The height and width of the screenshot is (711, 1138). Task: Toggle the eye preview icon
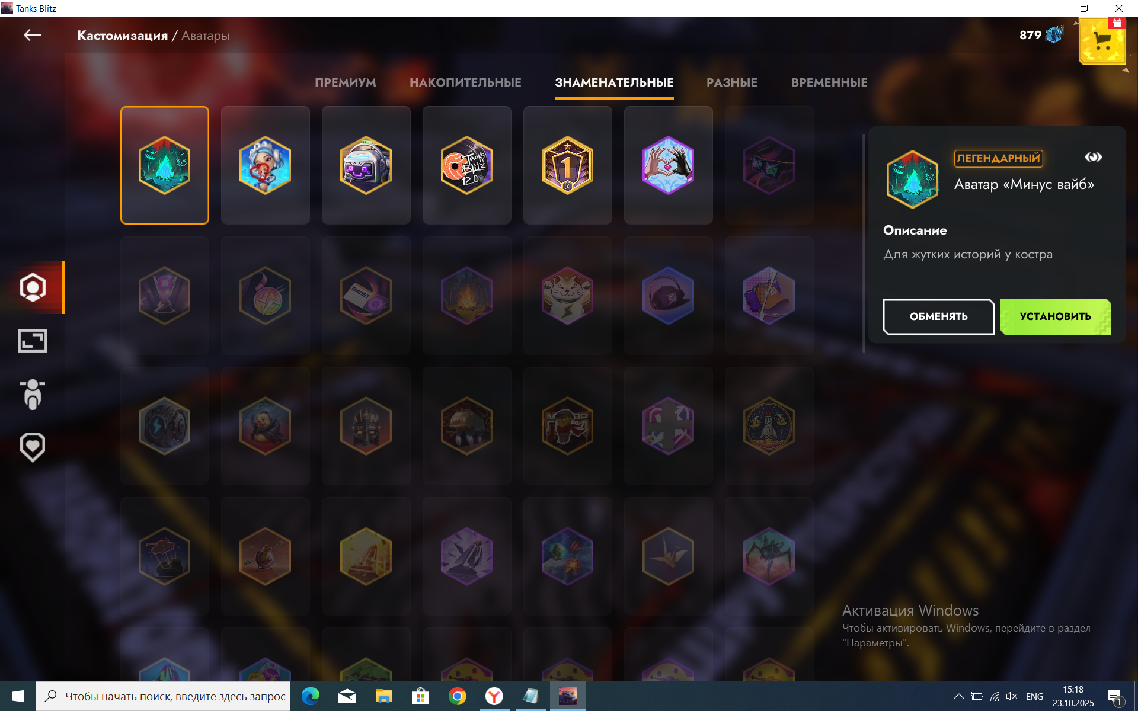pyautogui.click(x=1093, y=157)
